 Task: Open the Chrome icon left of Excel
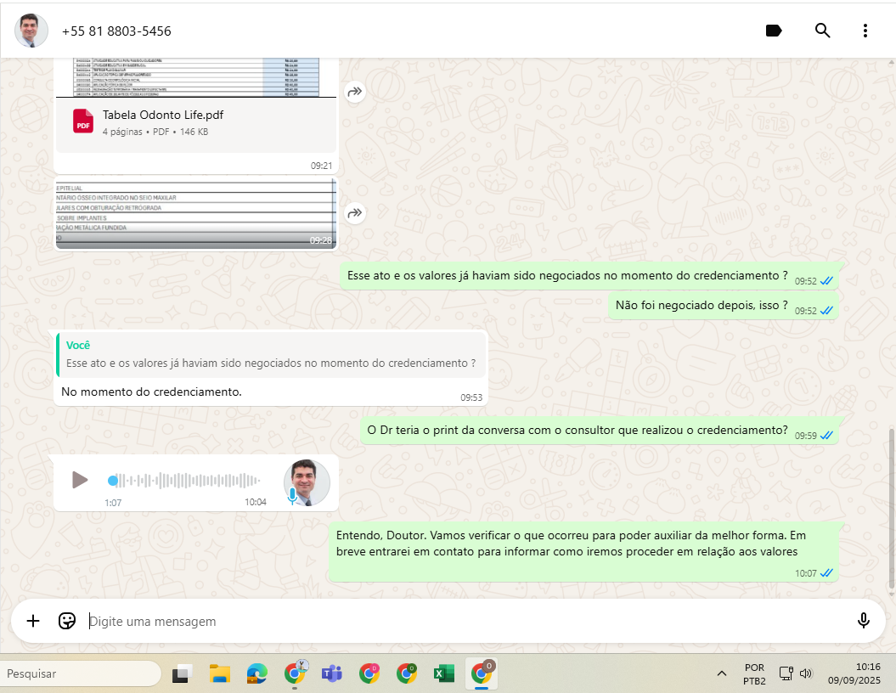pos(406,673)
